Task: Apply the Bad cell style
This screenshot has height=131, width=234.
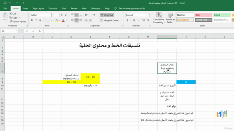Action: (x=203, y=15)
